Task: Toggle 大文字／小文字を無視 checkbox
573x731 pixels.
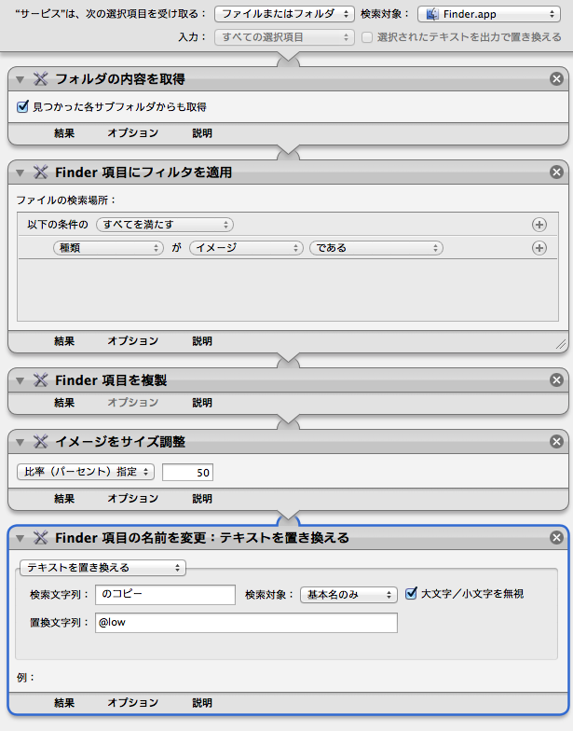Action: pyautogui.click(x=411, y=593)
